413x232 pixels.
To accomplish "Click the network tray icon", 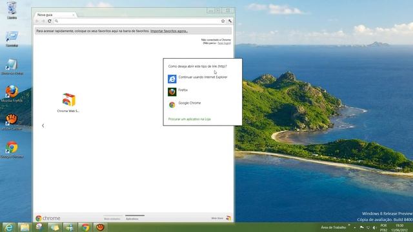I will (x=368, y=227).
